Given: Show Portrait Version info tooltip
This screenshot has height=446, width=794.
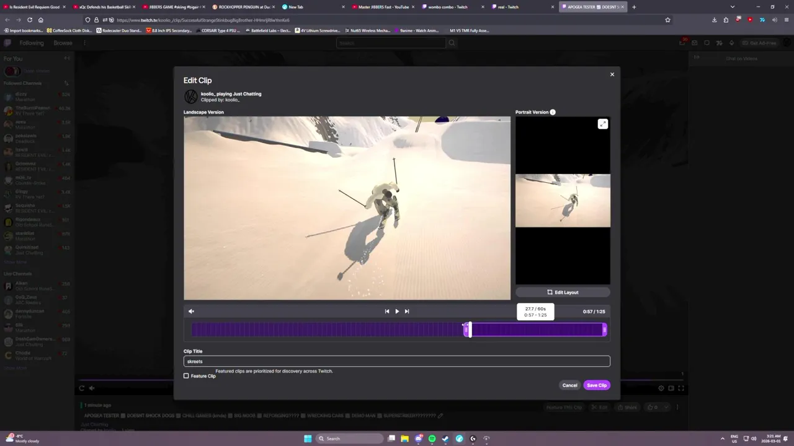Looking at the screenshot, I should 553,112.
